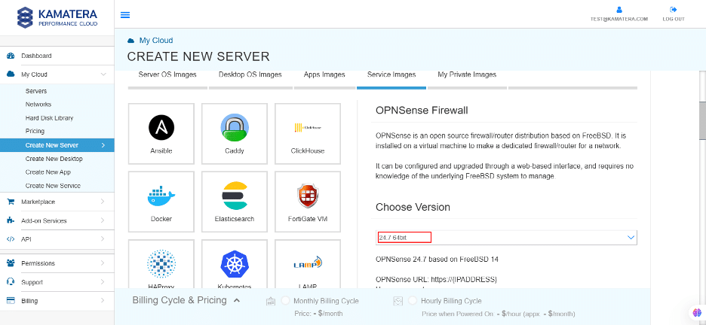Click the My Cloud sidebar cloud icon

pyautogui.click(x=11, y=74)
